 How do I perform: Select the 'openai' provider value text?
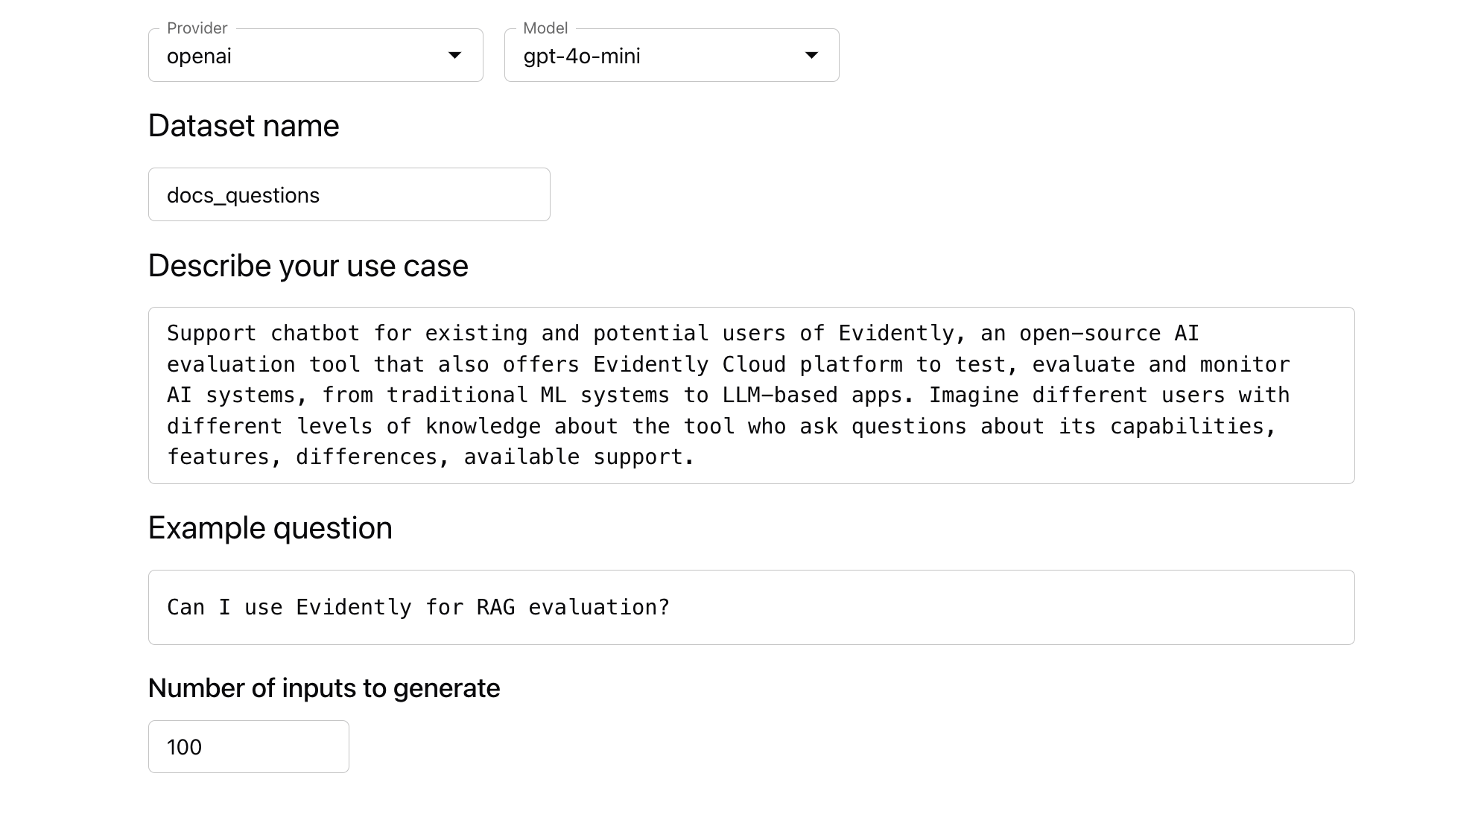point(199,57)
